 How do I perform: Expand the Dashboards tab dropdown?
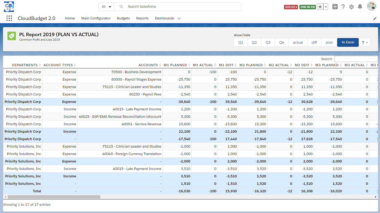[x=179, y=18]
